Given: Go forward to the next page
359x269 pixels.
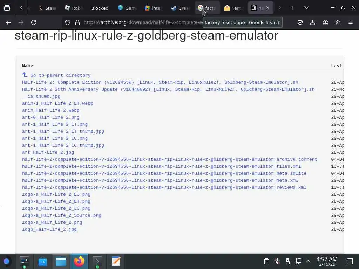Looking at the screenshot, I should pyautogui.click(x=21, y=22).
